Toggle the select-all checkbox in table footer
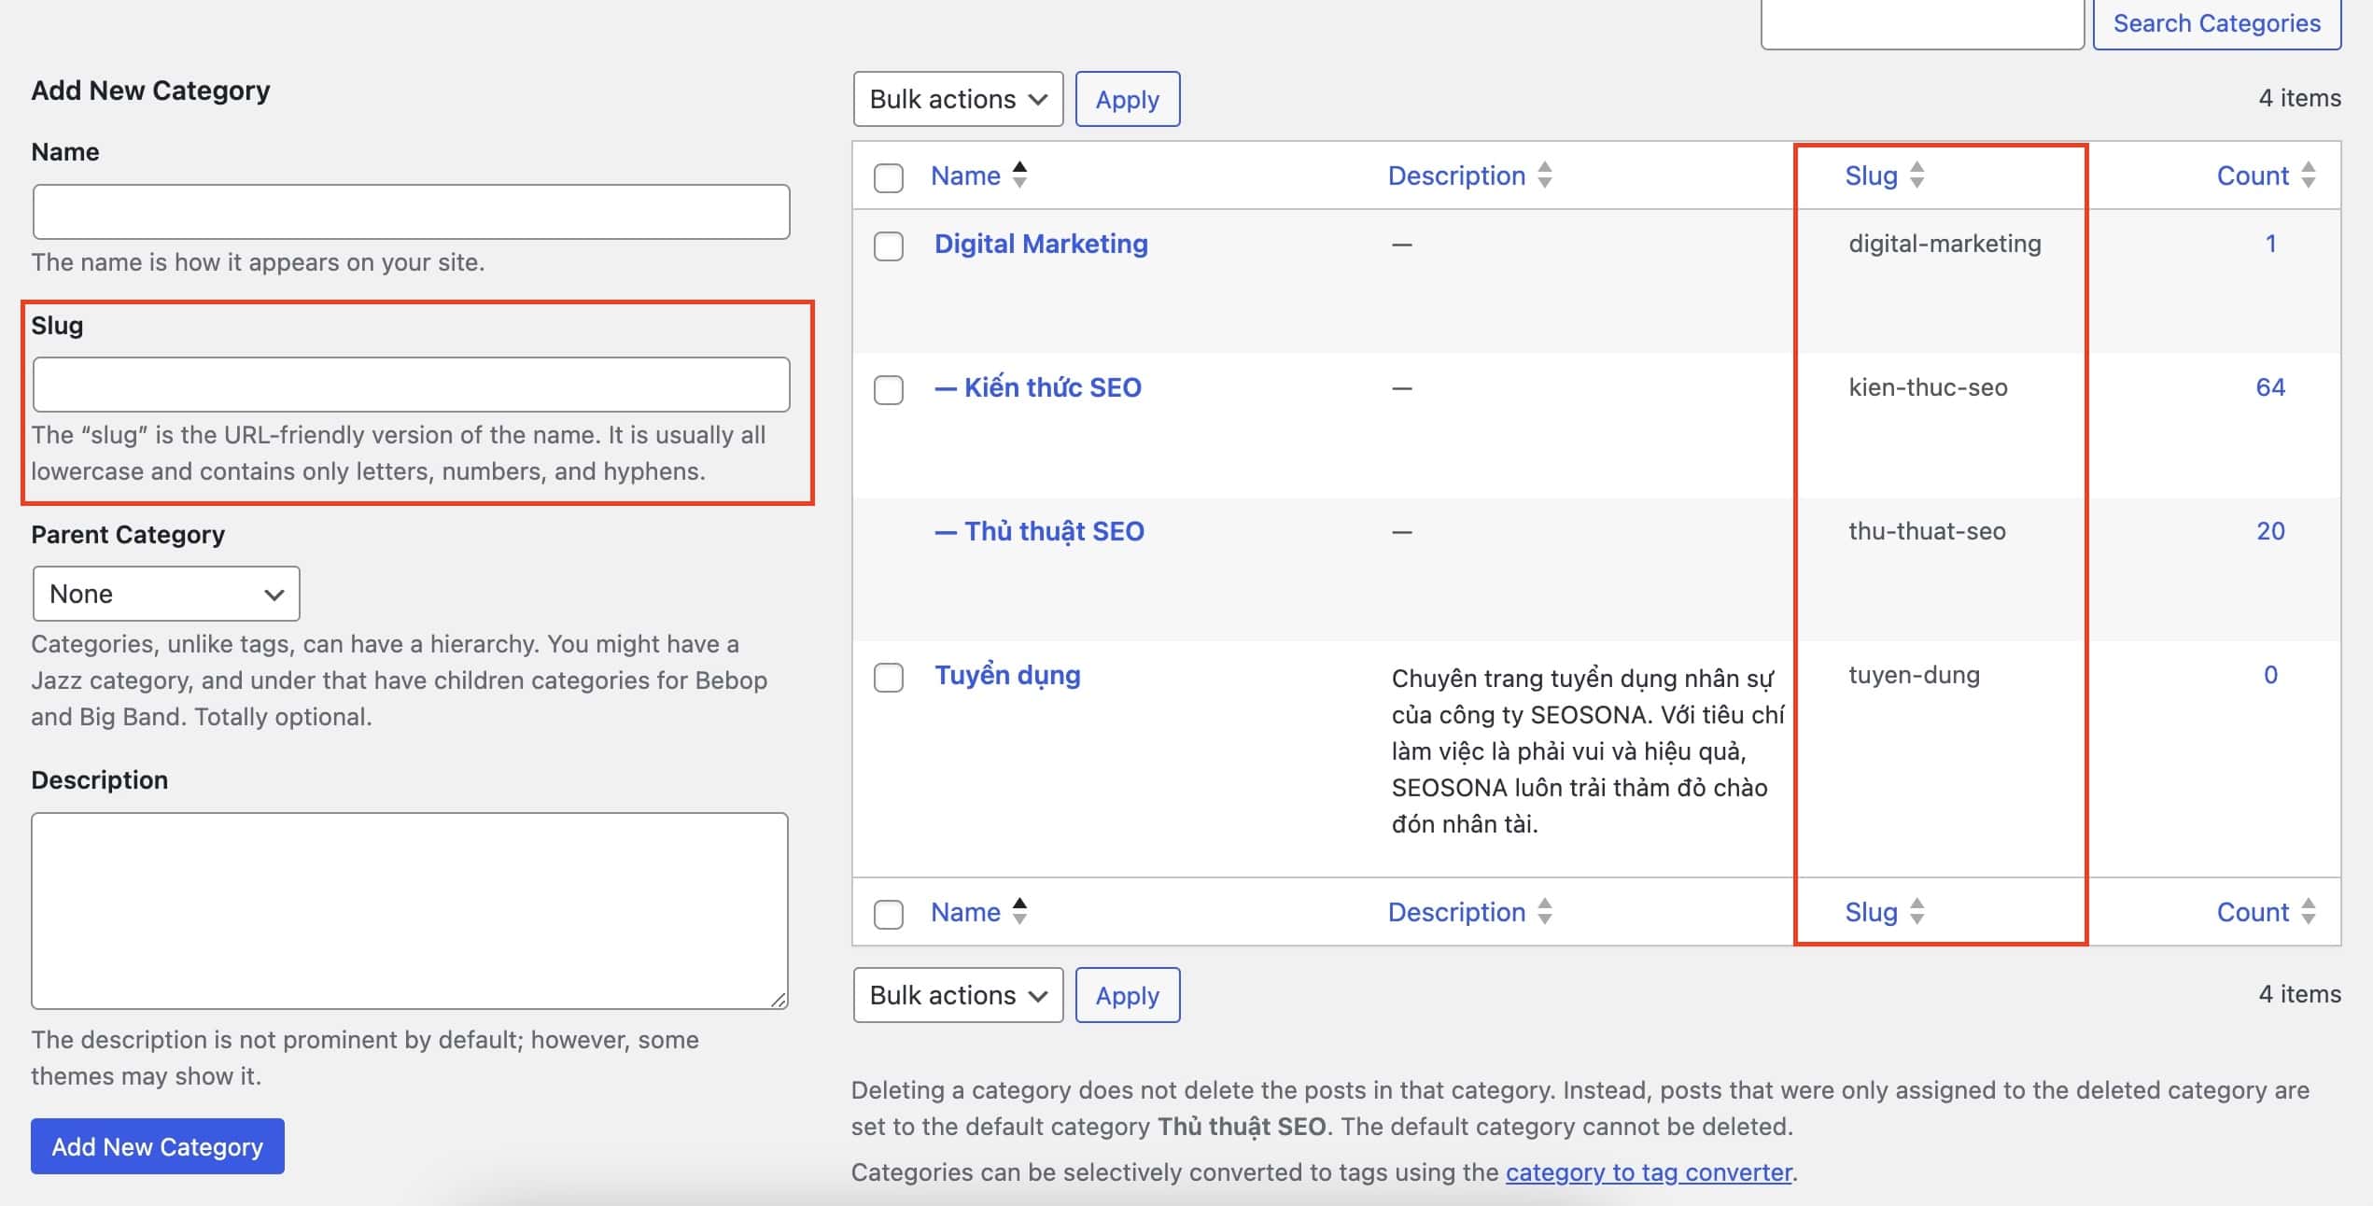The image size is (2373, 1206). pos(889,914)
